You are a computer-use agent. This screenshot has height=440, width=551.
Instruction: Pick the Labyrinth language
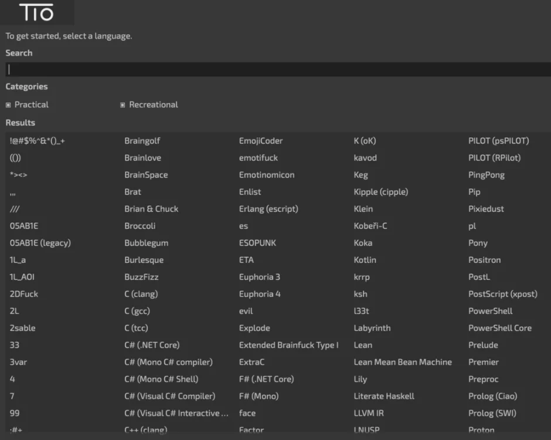coord(372,328)
